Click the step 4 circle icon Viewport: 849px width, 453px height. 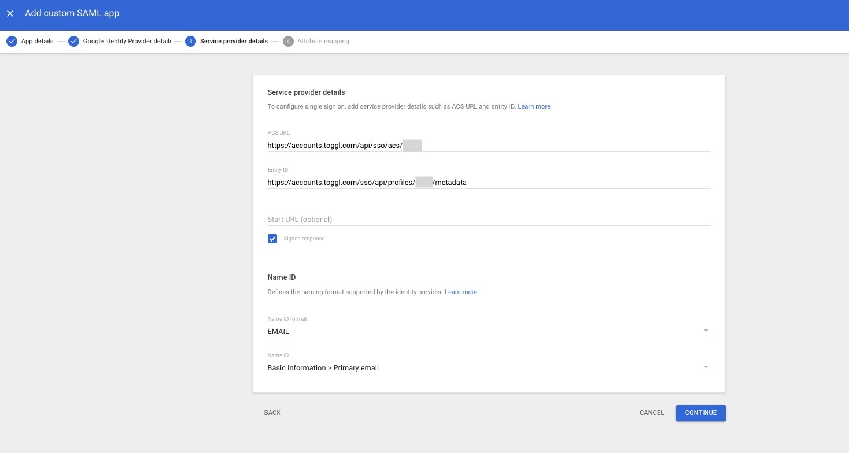pos(288,41)
